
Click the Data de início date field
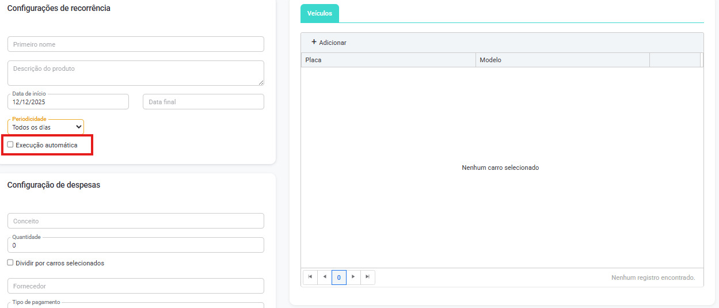68,102
